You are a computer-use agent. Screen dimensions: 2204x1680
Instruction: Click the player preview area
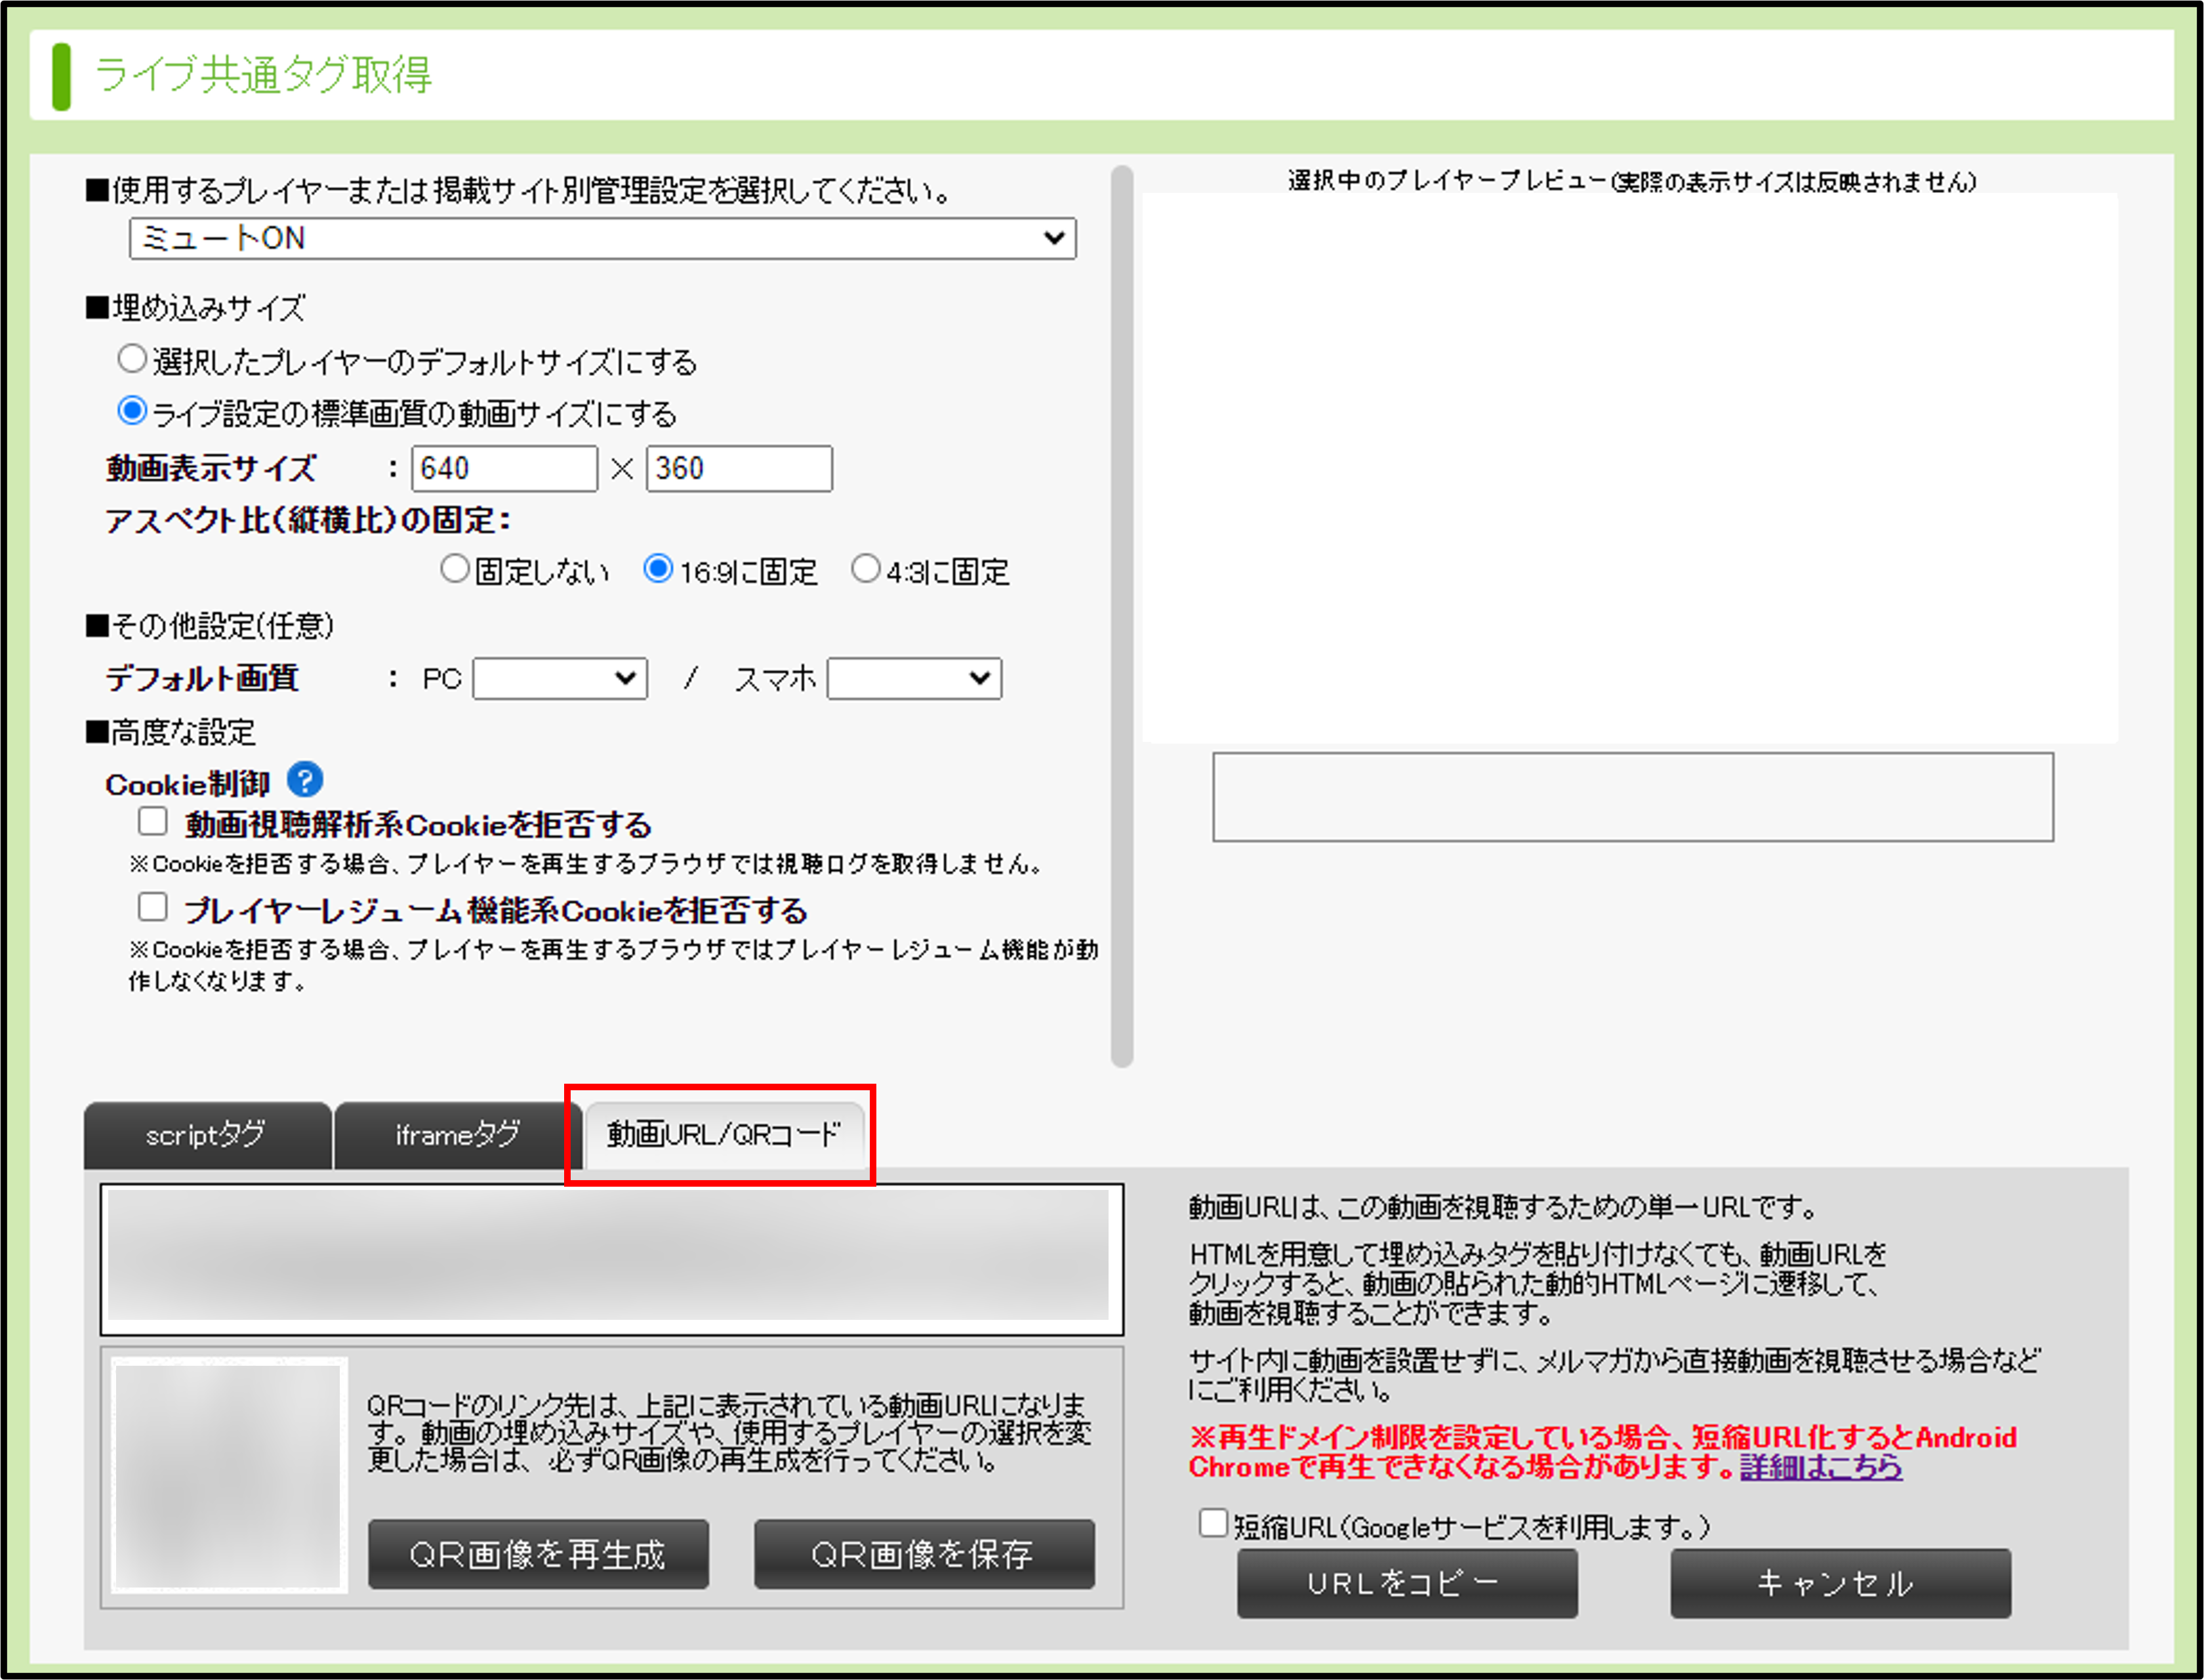[1630, 468]
